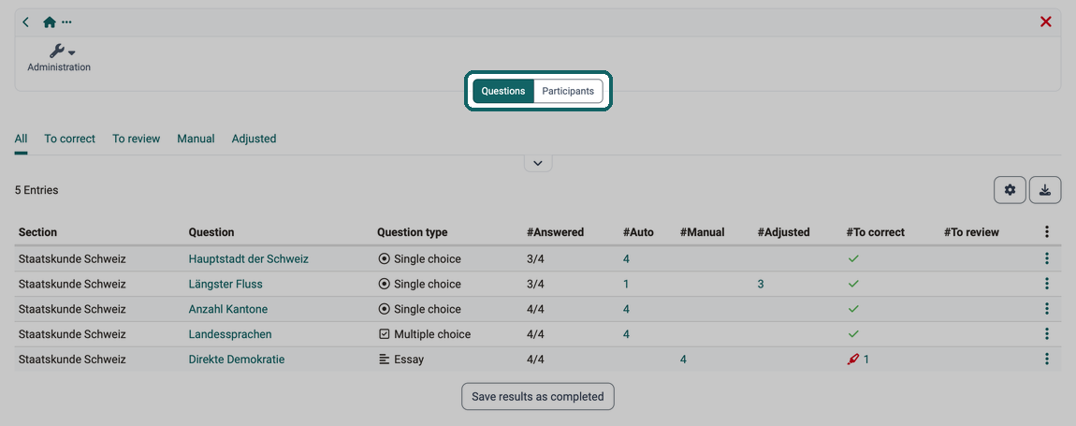Click the Multiple choice type cell

[425, 334]
